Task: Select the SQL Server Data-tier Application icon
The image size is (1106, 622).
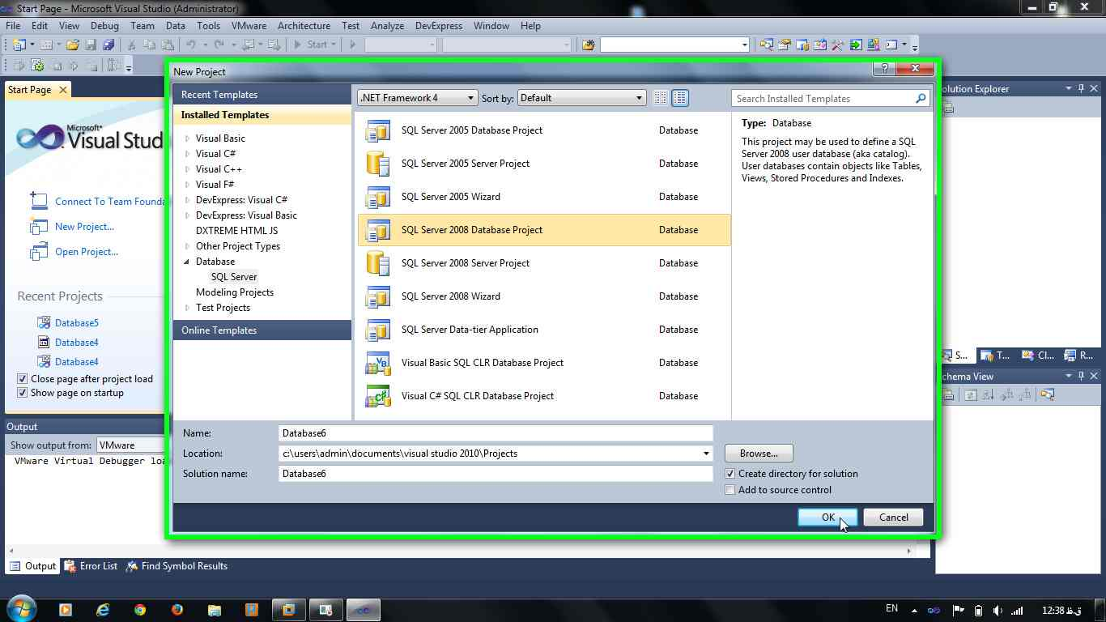Action: [x=378, y=330]
